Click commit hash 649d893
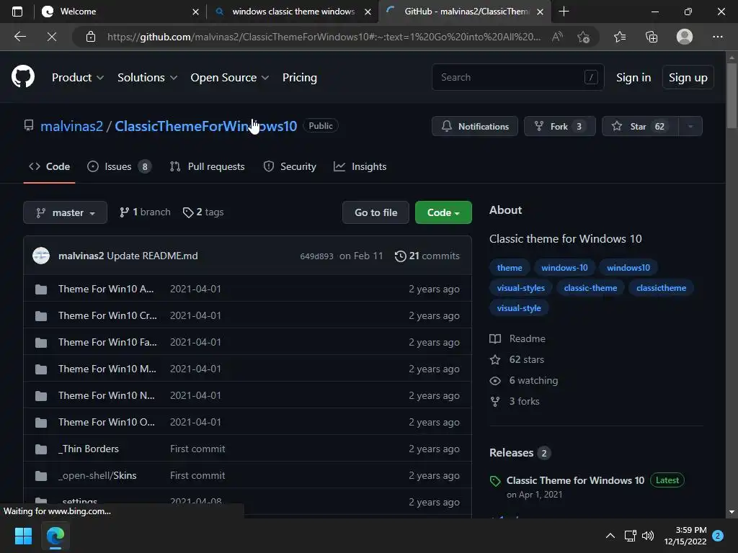 coord(316,256)
